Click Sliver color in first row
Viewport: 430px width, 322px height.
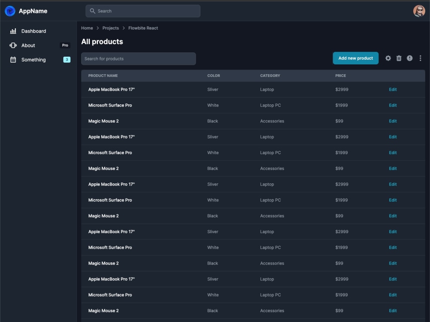[213, 89]
